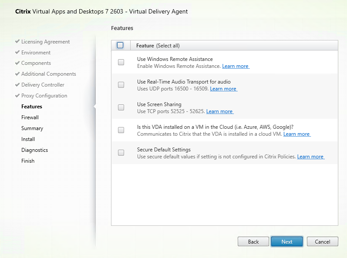
Task: Check Use Real-Time Audio Transport for audio
Action: point(121,85)
